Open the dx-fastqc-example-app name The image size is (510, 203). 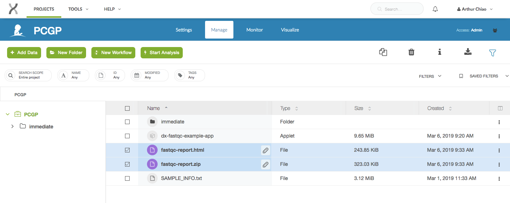pyautogui.click(x=187, y=136)
